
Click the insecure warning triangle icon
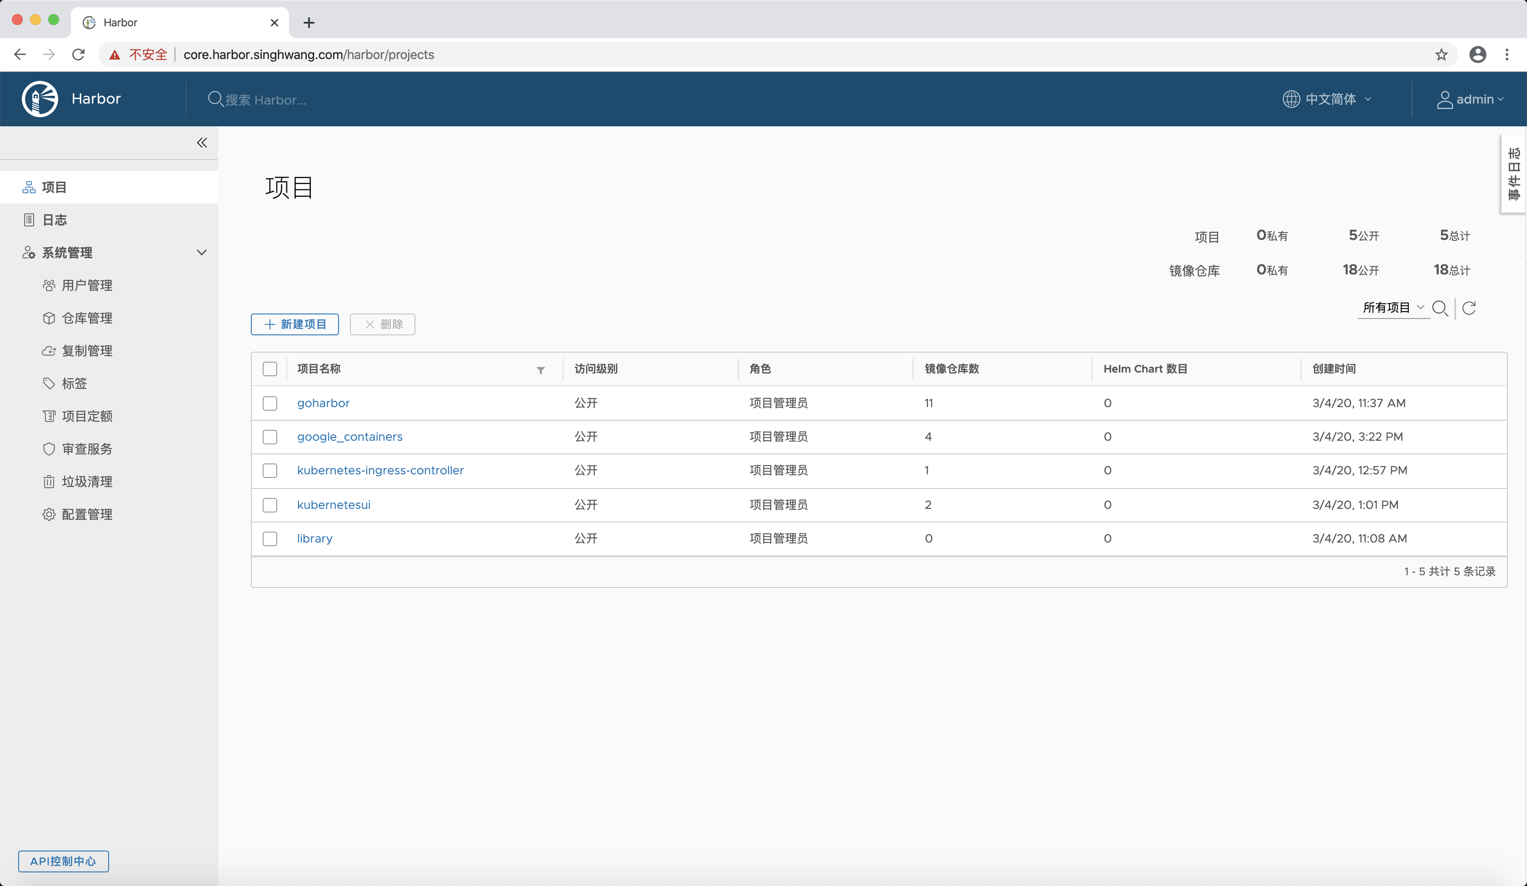(115, 55)
